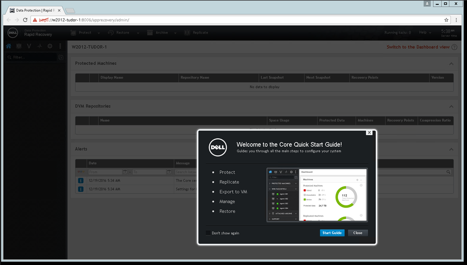Image resolution: width=467 pixels, height=265 pixels.
Task: Collapse the Alerts section
Action: (451, 150)
